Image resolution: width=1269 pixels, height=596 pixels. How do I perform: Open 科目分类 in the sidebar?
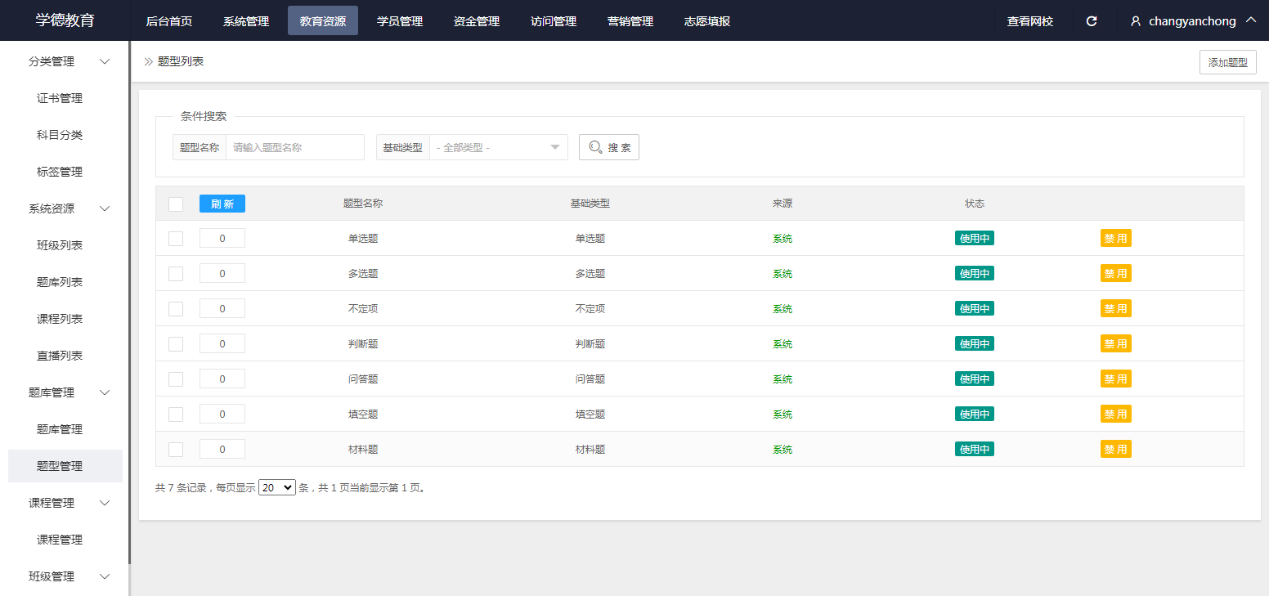(x=60, y=135)
